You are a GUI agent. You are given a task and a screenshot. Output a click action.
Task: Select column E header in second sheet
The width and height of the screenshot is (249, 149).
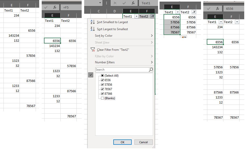click(52, 15)
